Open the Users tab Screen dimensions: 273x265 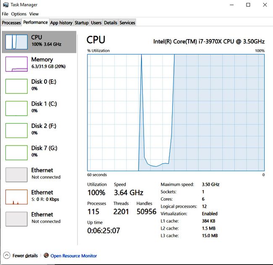click(96, 23)
